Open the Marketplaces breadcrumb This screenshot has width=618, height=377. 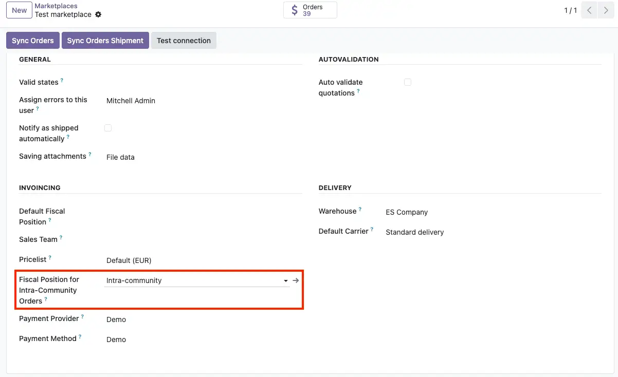56,6
